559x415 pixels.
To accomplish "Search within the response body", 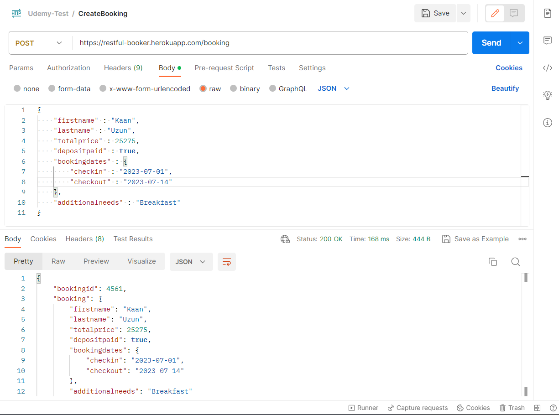I will pyautogui.click(x=516, y=262).
